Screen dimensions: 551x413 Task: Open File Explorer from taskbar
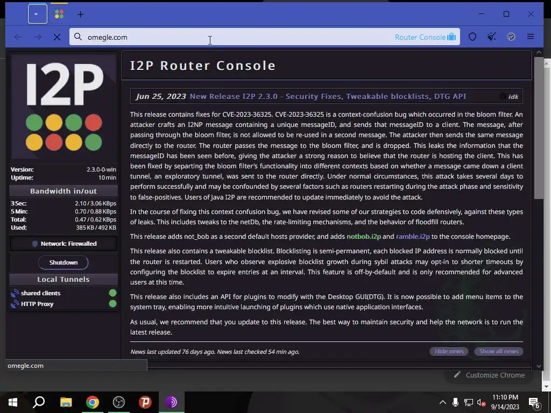tap(66, 402)
